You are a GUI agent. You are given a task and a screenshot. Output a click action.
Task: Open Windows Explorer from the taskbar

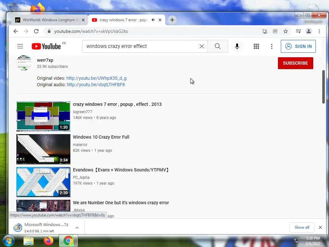[x=29, y=241]
